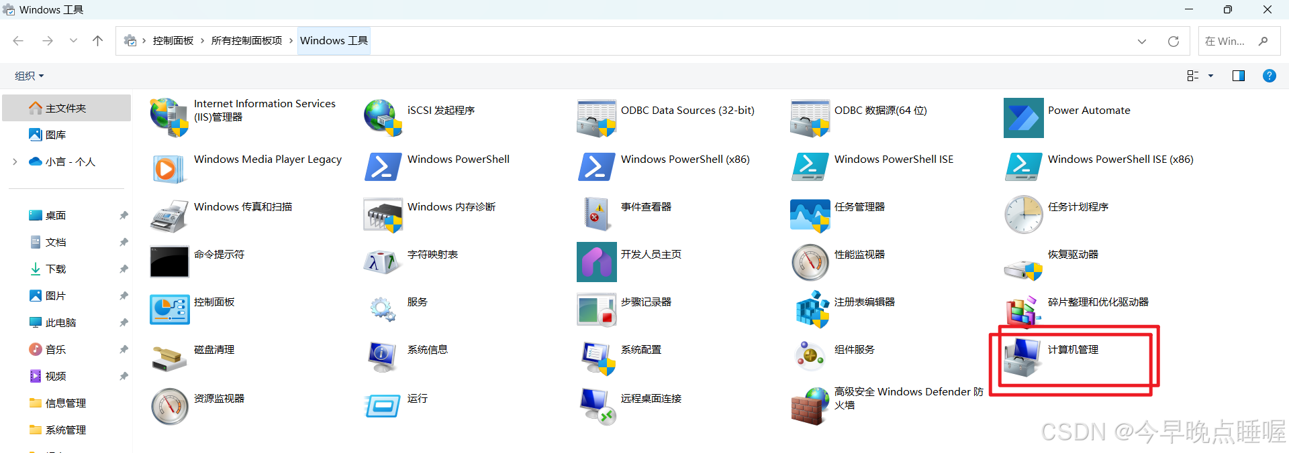Open 系统信息 icon
This screenshot has height=453, width=1289.
pyautogui.click(x=383, y=357)
